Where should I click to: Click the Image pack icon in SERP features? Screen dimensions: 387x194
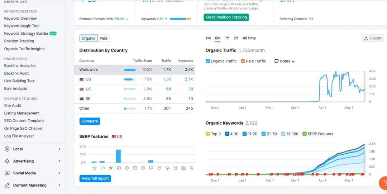(x=119, y=168)
